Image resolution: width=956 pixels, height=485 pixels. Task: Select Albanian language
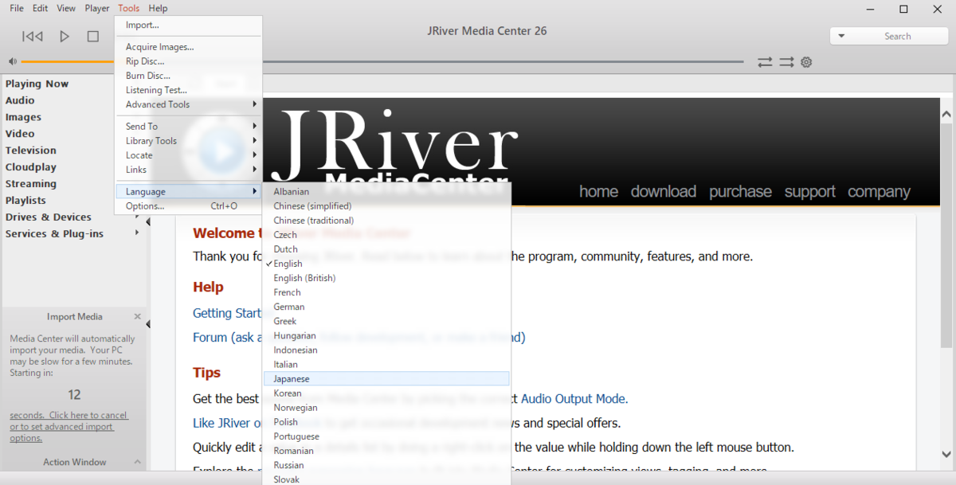pos(386,192)
